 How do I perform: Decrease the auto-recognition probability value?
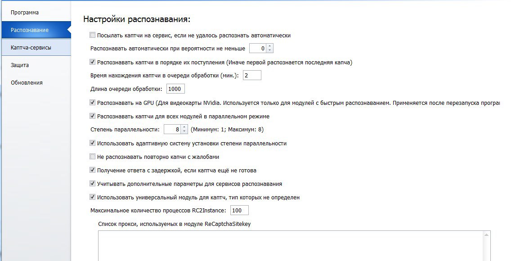pos(269,50)
